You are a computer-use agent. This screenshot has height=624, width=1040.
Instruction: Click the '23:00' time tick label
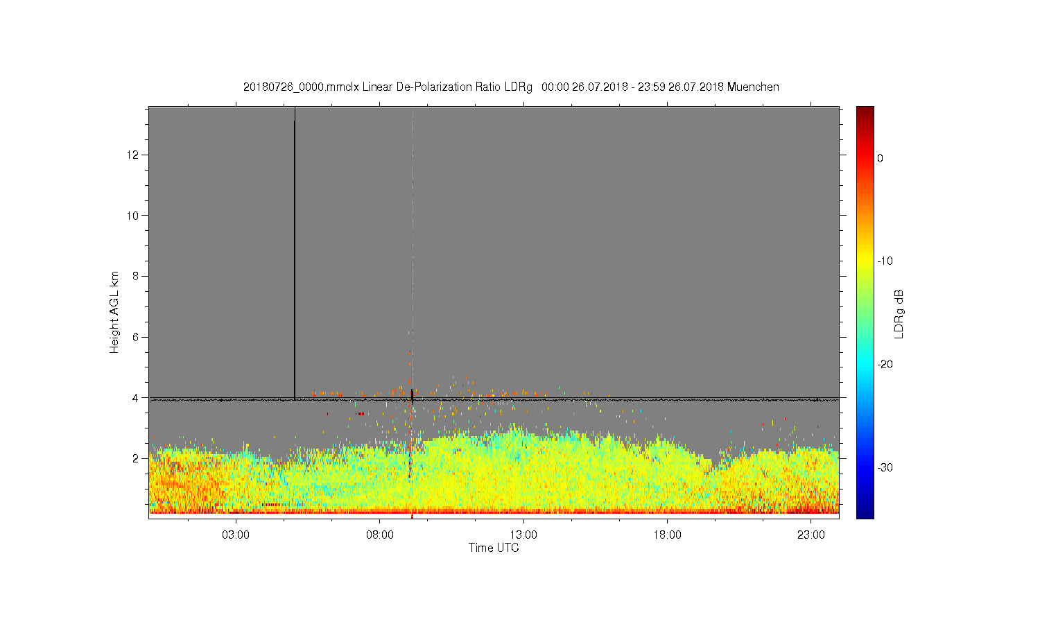811,535
